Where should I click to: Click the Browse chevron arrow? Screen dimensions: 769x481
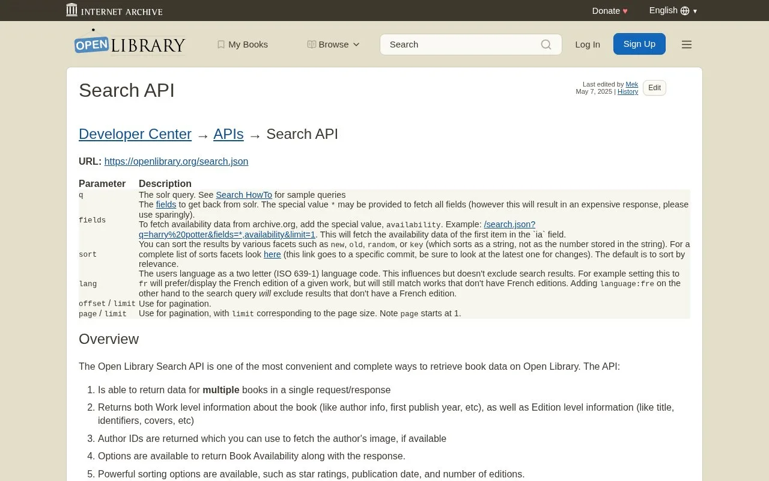(356, 44)
